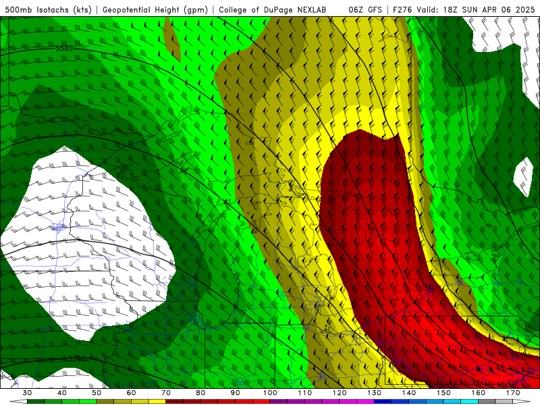Click the 60 label on the color scale
Screen dimensions: 540x405
(131, 393)
